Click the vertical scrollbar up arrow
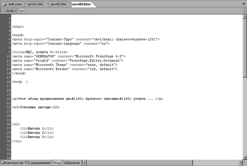Image resolution: width=247 pixels, height=166 pixels. (244, 16)
